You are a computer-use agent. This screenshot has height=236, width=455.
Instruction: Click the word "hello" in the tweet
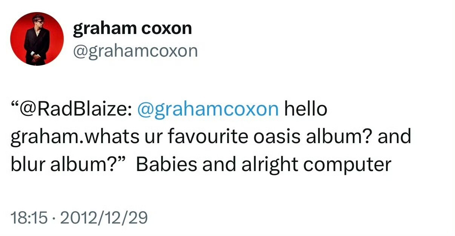[x=306, y=109]
